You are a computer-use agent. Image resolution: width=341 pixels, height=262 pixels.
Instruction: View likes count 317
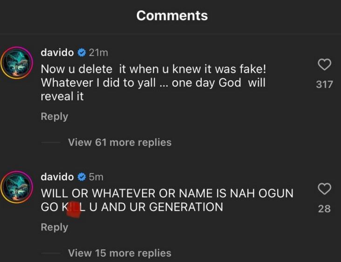tap(324, 84)
